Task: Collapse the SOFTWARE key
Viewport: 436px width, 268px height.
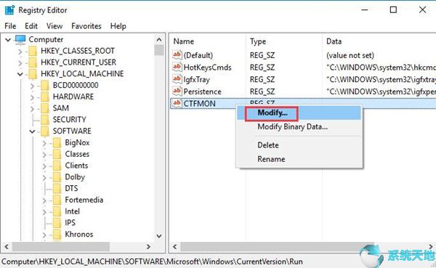Action: click(32, 131)
